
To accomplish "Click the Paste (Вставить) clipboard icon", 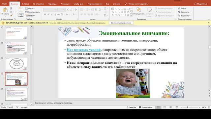I will [x=5, y=10].
